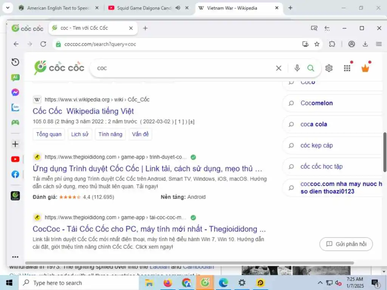This screenshot has width=387, height=290.
Task: Open Messenger in the sidebar
Action: (15, 92)
